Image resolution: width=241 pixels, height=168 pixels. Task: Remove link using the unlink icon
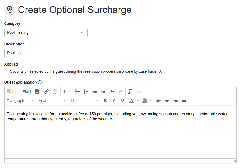point(55,92)
